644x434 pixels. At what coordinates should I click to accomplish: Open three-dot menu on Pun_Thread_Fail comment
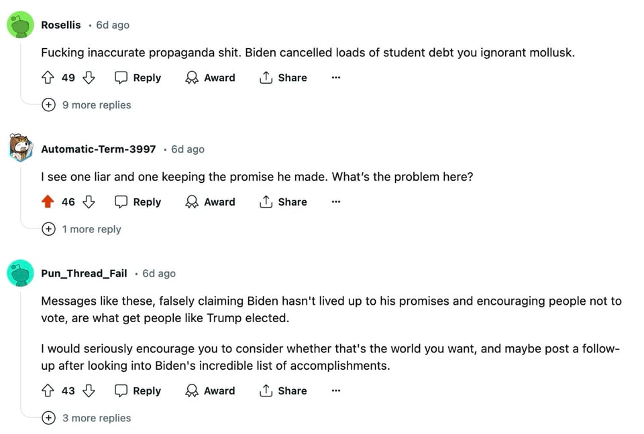(x=336, y=391)
